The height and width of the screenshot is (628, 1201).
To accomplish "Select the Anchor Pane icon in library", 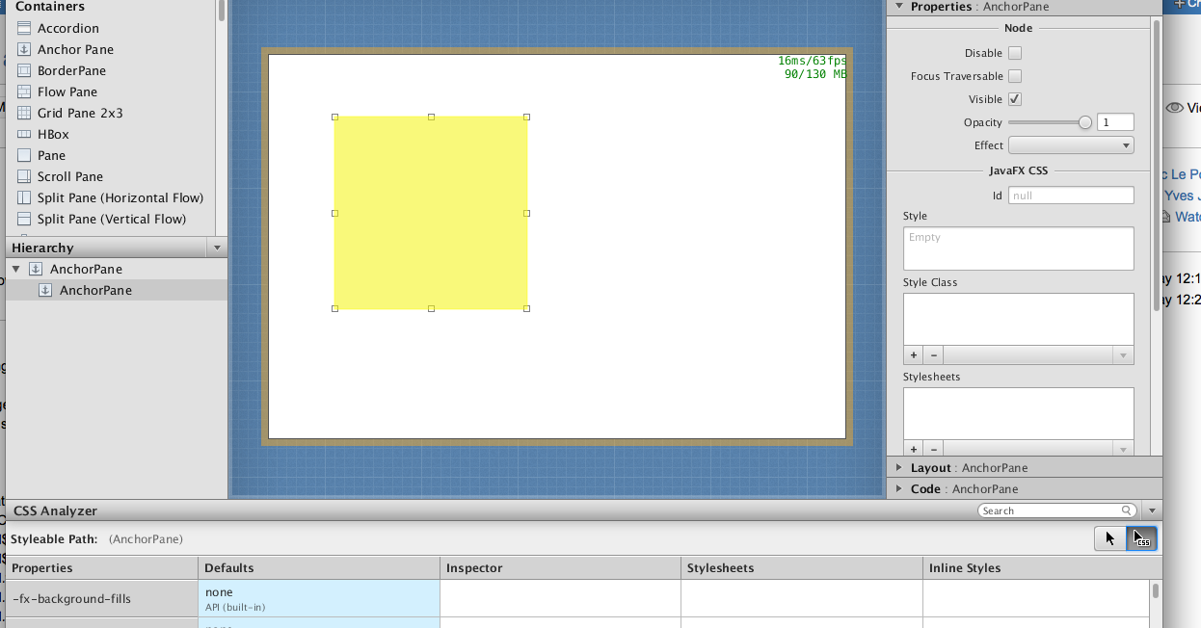I will pyautogui.click(x=24, y=49).
